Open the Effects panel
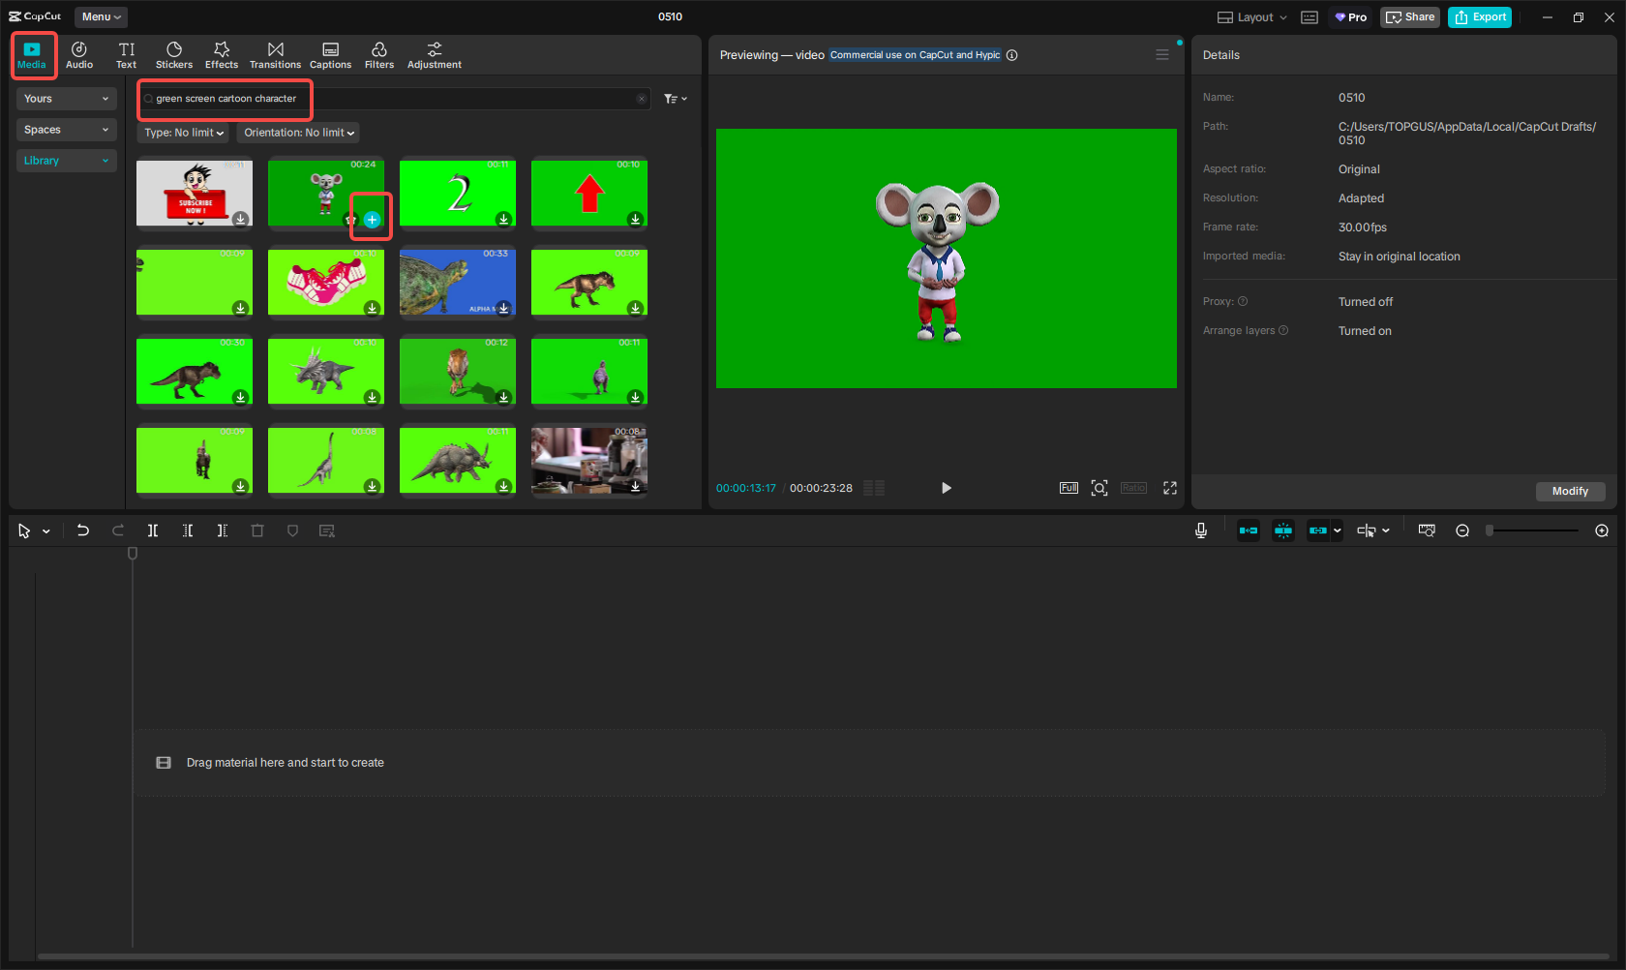The width and height of the screenshot is (1626, 970). click(x=222, y=54)
